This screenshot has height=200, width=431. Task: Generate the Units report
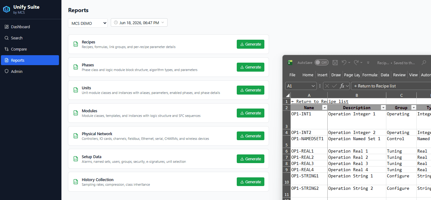pos(250,90)
